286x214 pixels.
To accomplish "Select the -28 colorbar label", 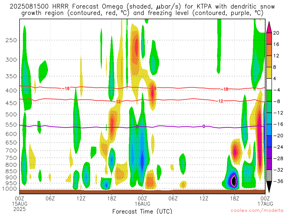I will (278, 159).
